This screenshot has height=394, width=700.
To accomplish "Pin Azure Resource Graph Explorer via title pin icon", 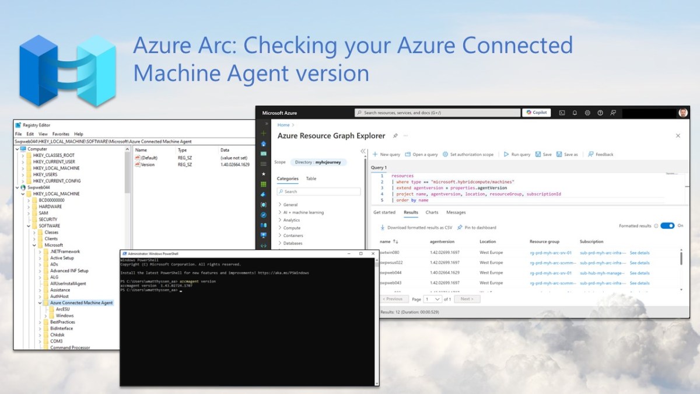I will coord(395,135).
